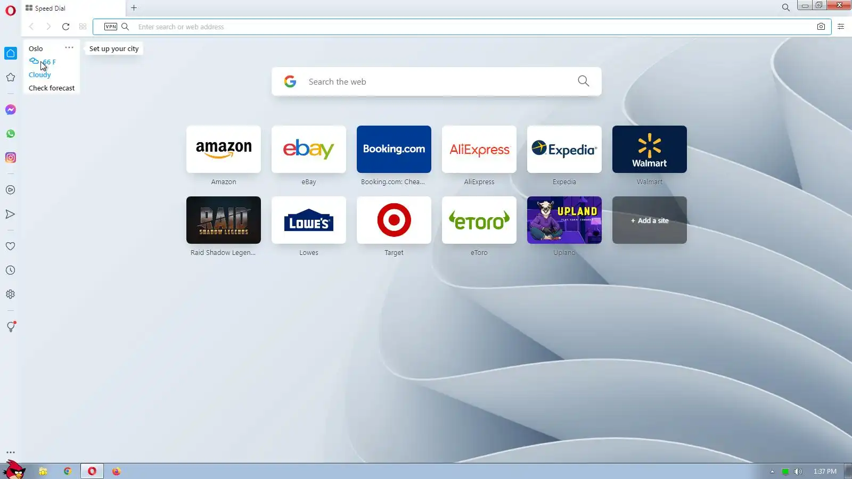Select Home icon in sidebar

[x=11, y=53]
